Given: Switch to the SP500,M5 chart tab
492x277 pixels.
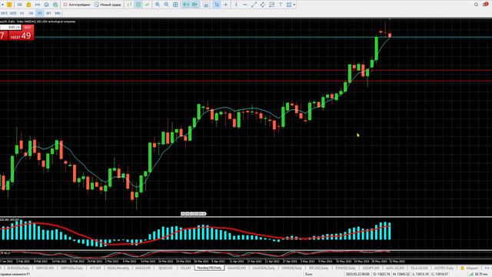Looking at the screenshot, I should click(x=165, y=268).
